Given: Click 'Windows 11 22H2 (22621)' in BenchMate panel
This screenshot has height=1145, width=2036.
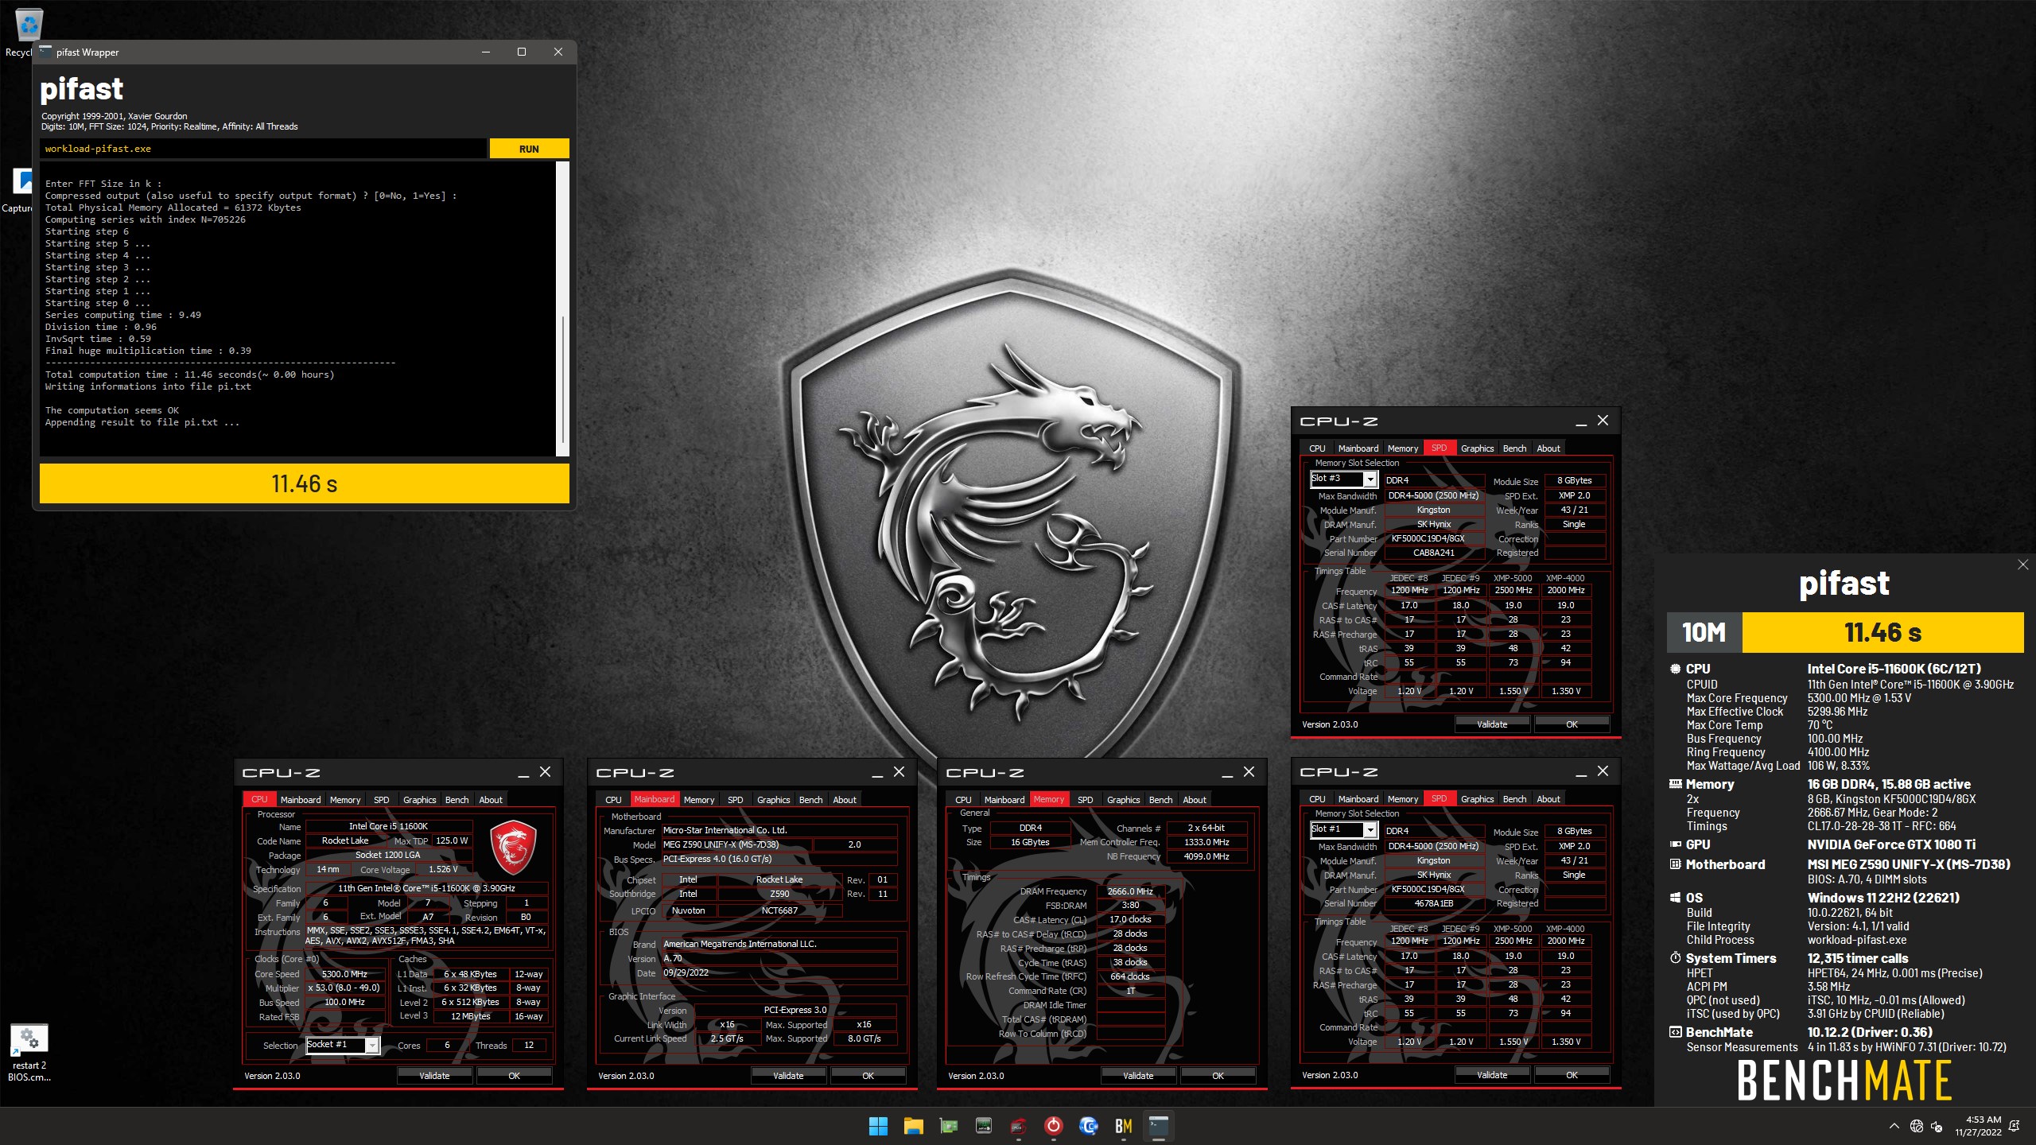Looking at the screenshot, I should [x=1883, y=898].
